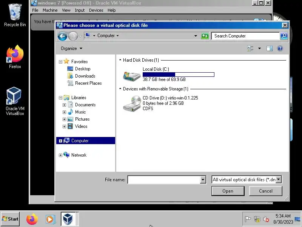The image size is (302, 227).
Task: Open more view options dropdown arrow
Action: coord(259,48)
